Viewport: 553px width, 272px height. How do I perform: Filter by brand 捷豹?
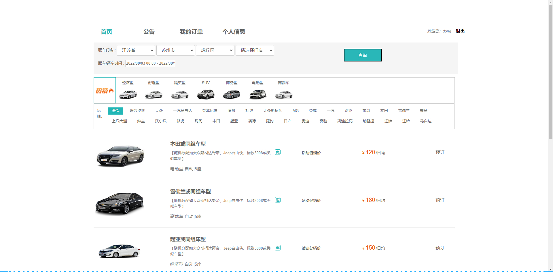pos(270,121)
